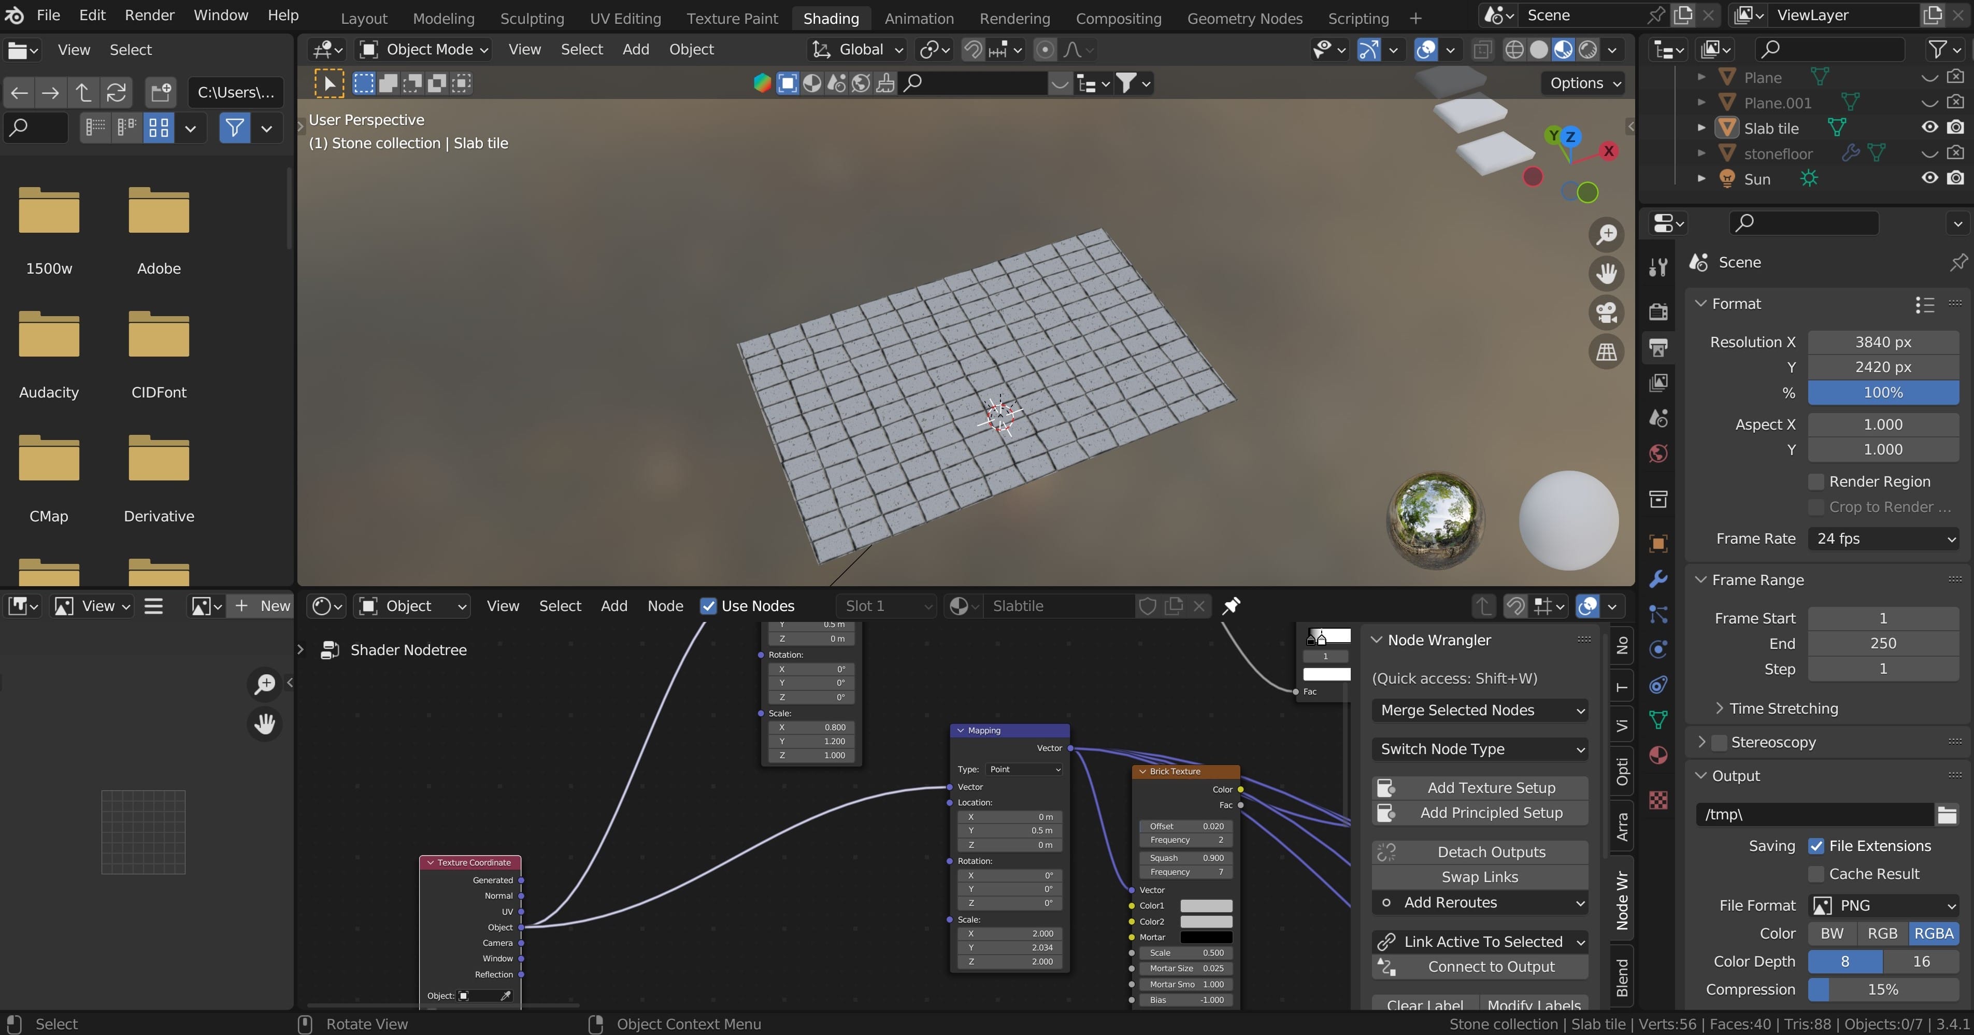The image size is (1974, 1035).
Task: Click the /tmp\ output path field
Action: (1814, 814)
